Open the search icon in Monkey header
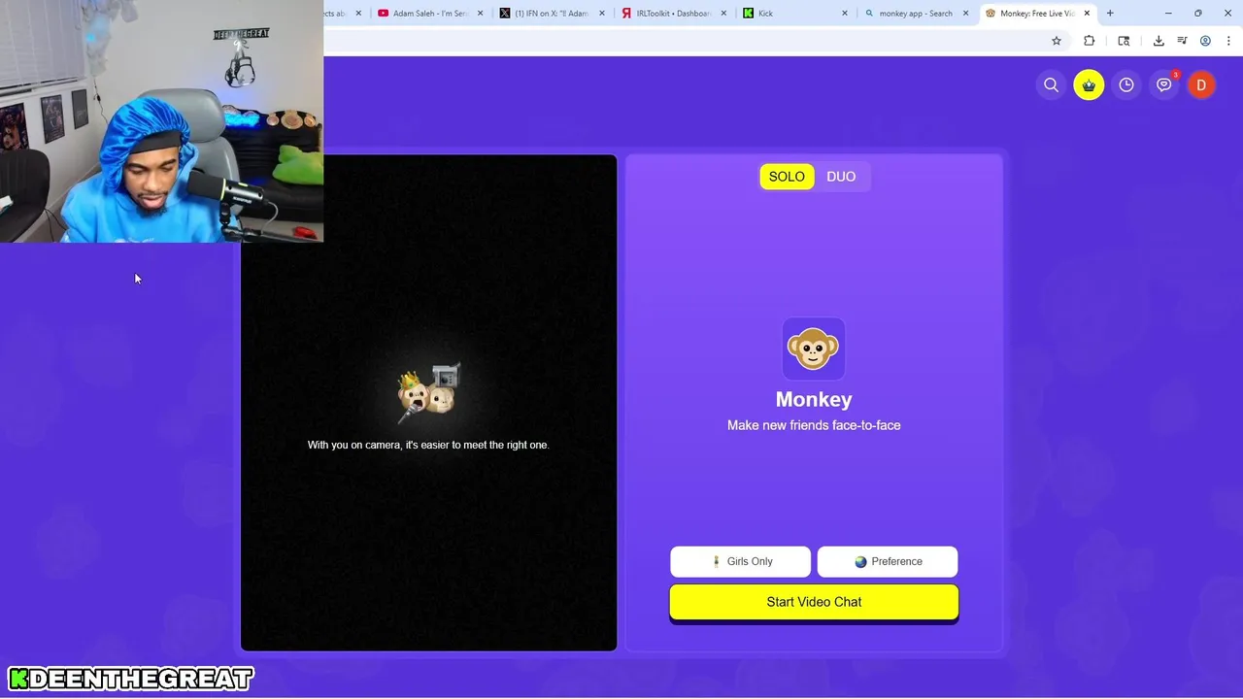This screenshot has width=1243, height=699. coord(1051,85)
